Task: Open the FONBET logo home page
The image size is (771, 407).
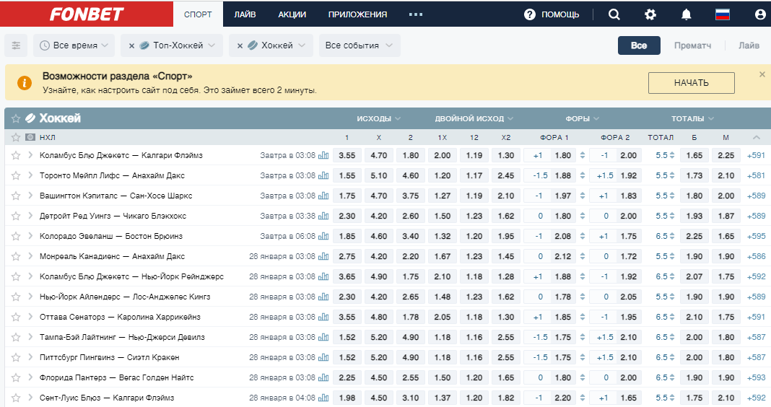Action: point(87,14)
